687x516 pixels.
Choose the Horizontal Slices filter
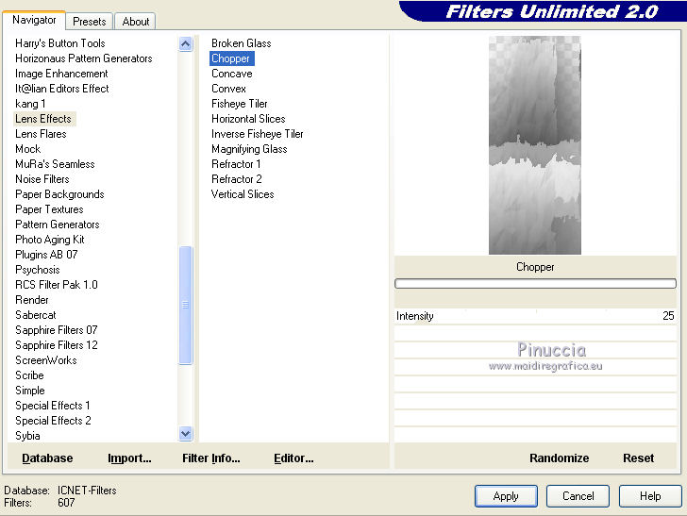tap(248, 119)
